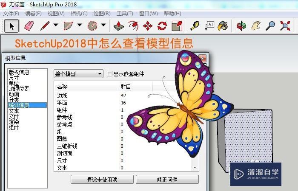Select 地理位置 in the category list
The width and height of the screenshot is (298, 191).
[x=19, y=89]
